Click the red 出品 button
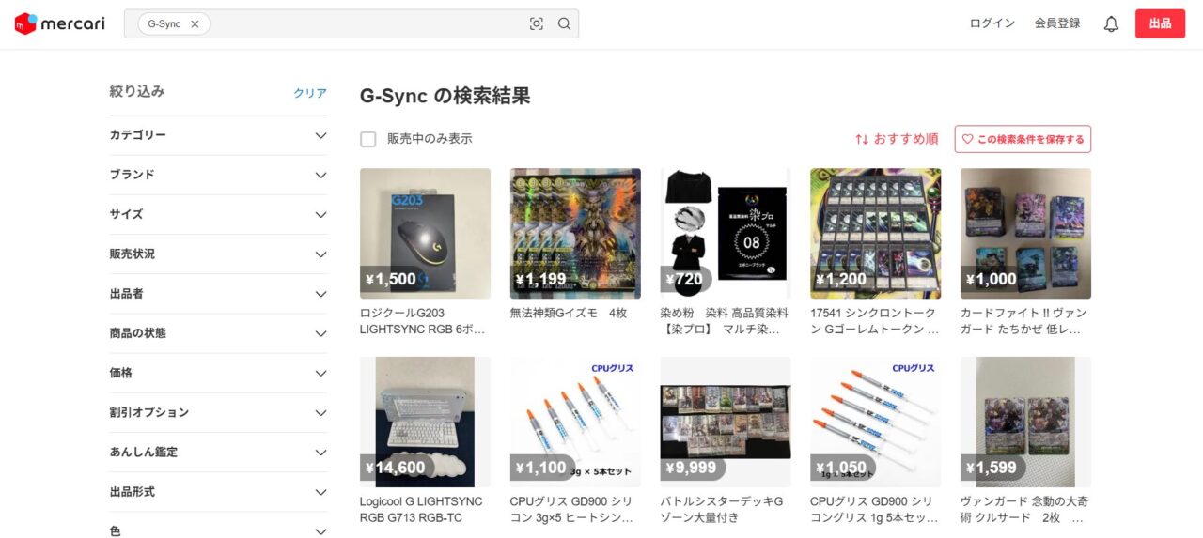The height and width of the screenshot is (538, 1203). (x=1160, y=23)
